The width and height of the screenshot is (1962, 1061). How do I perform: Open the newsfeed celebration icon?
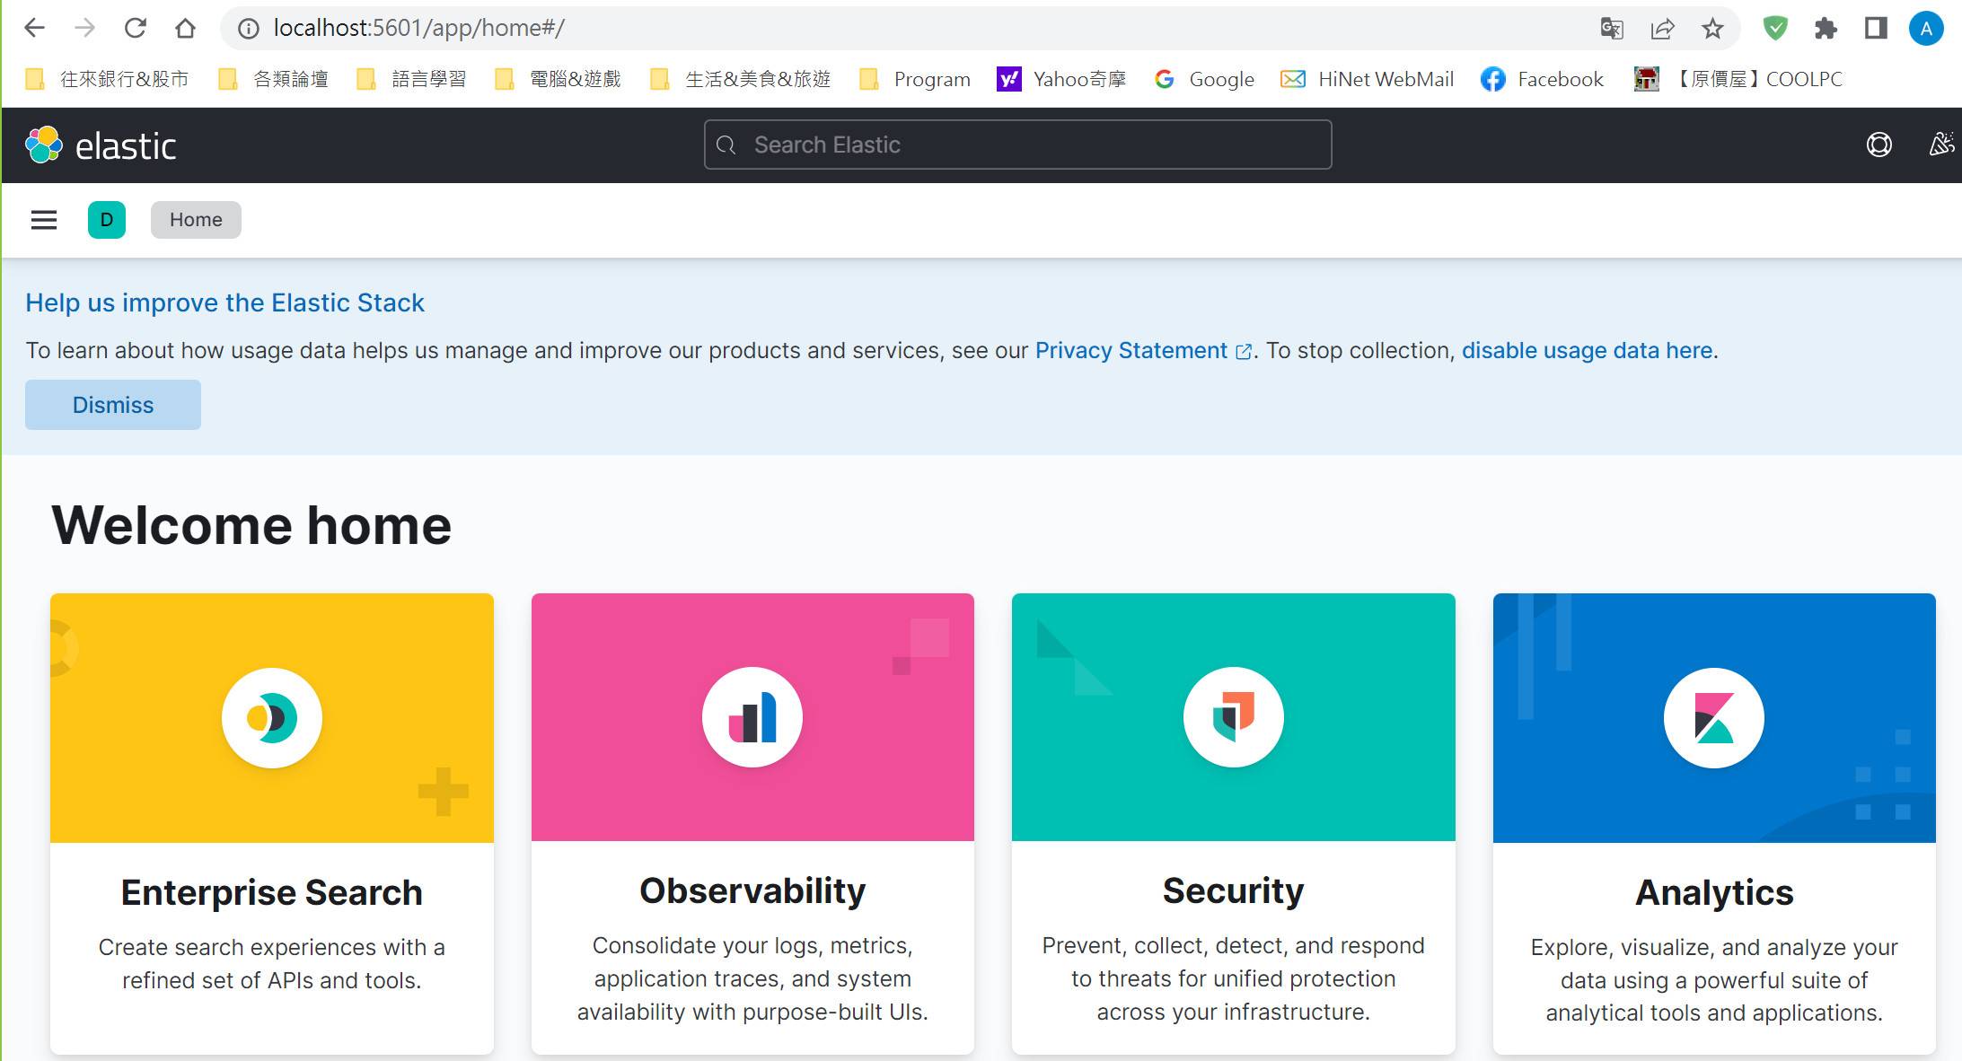click(x=1941, y=145)
